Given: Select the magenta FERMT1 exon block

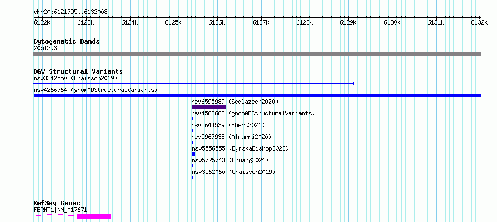Looking at the screenshot, I should 93,216.
